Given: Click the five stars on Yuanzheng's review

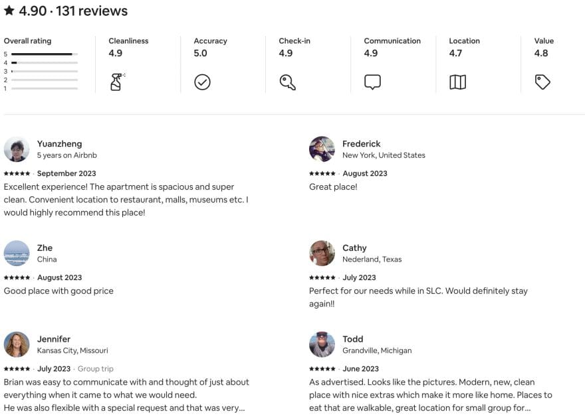Looking at the screenshot, I should [x=17, y=173].
